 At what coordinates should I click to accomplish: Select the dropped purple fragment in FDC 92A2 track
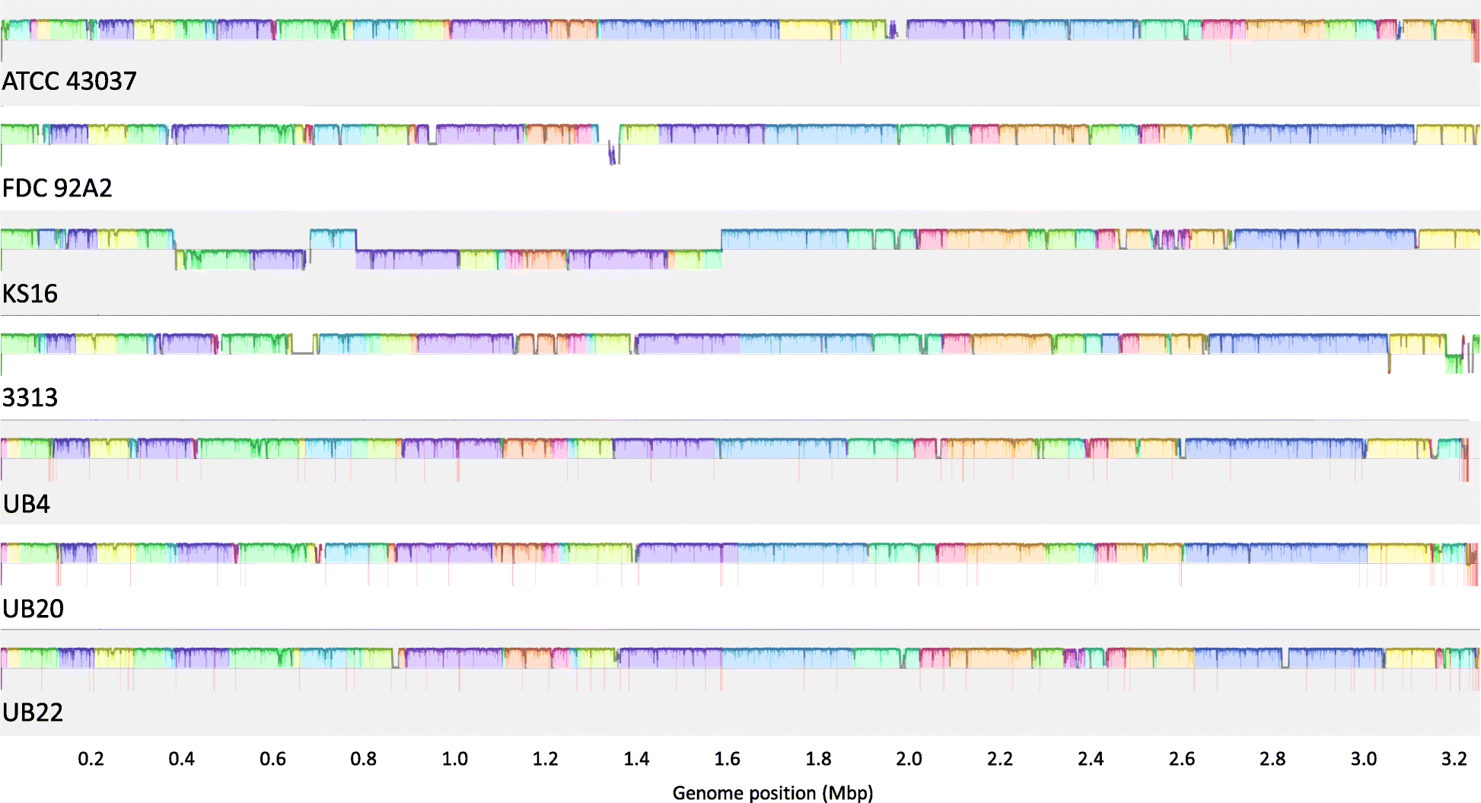pos(612,154)
